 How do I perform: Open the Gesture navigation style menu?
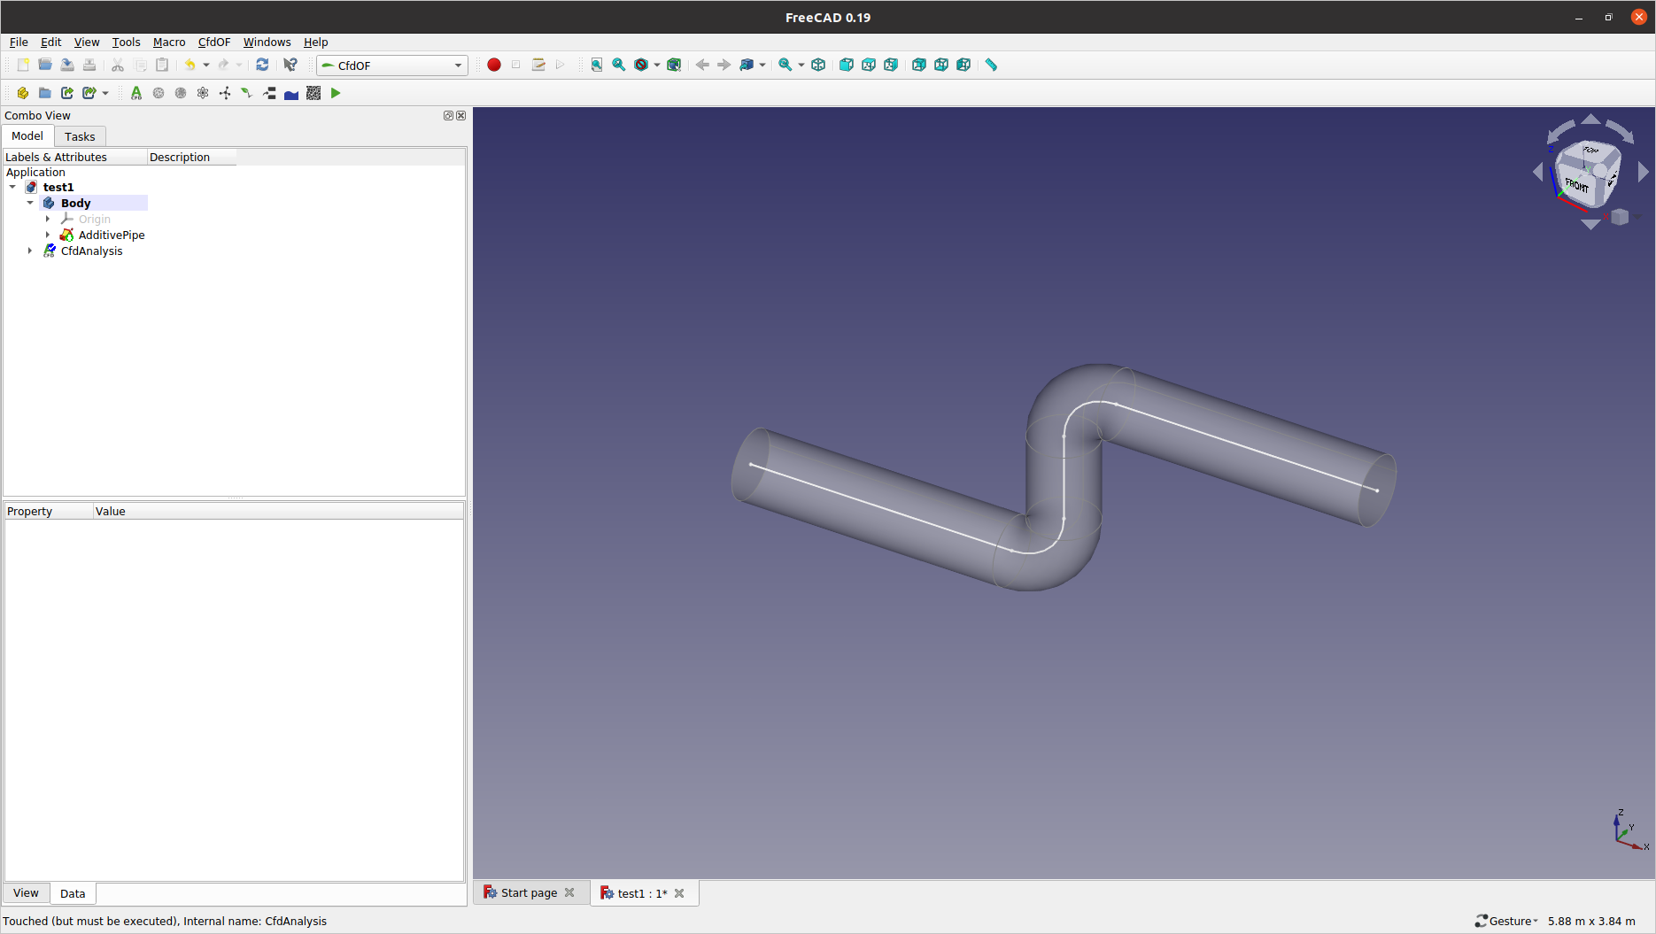(1506, 921)
